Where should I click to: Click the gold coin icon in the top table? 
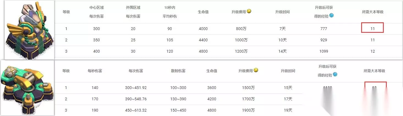tap(249, 11)
